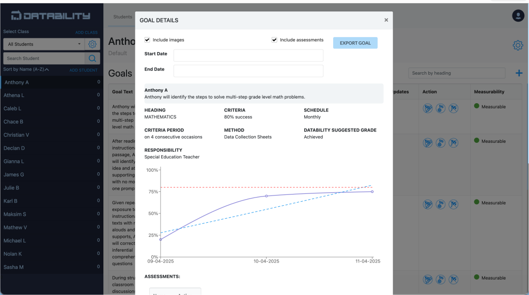Uncheck the Include images checkbox
The image size is (529, 295).
click(x=147, y=40)
